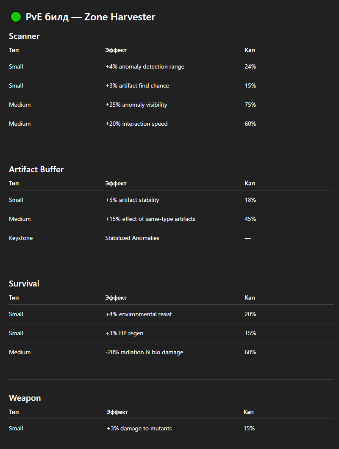
Task: Click the Stabilized Anomalies keystone effect
Action: click(x=132, y=238)
